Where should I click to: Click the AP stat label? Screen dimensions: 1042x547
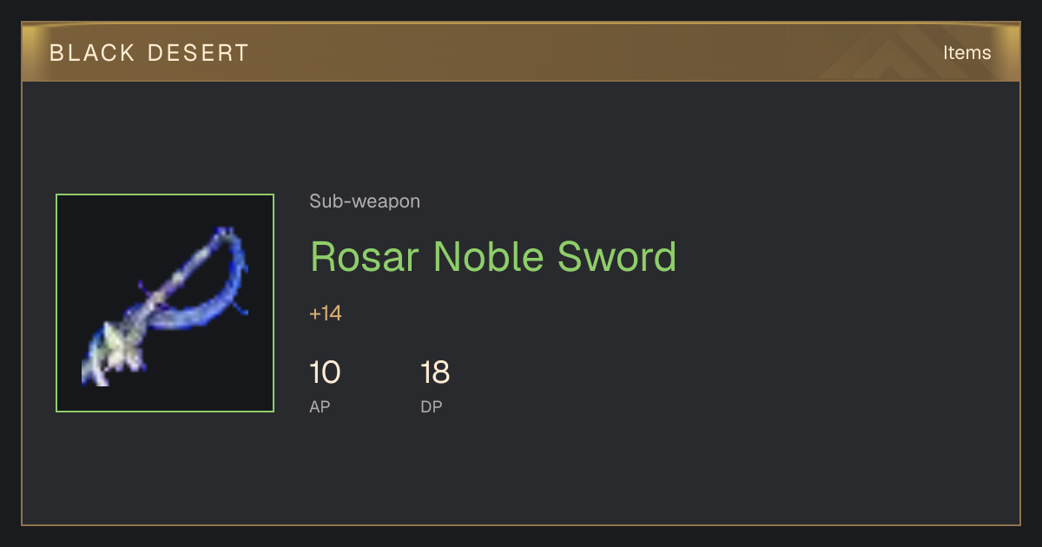point(320,406)
